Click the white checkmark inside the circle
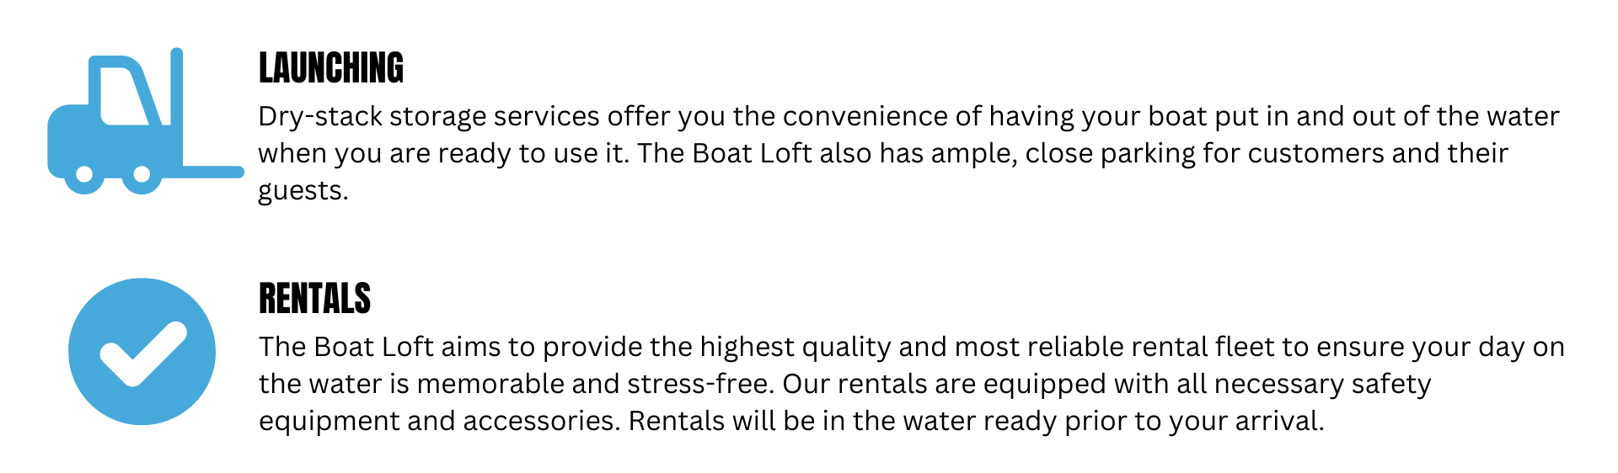The width and height of the screenshot is (1618, 473). pos(143,353)
